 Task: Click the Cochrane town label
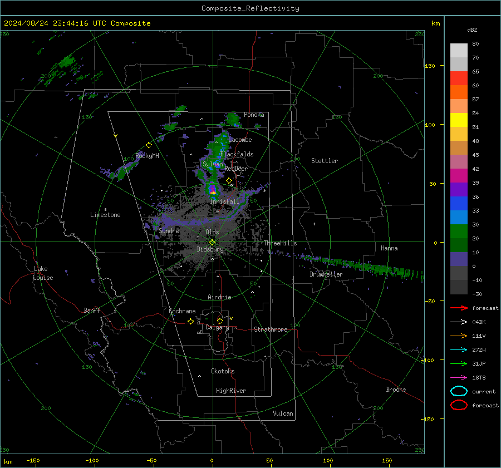coord(182,311)
